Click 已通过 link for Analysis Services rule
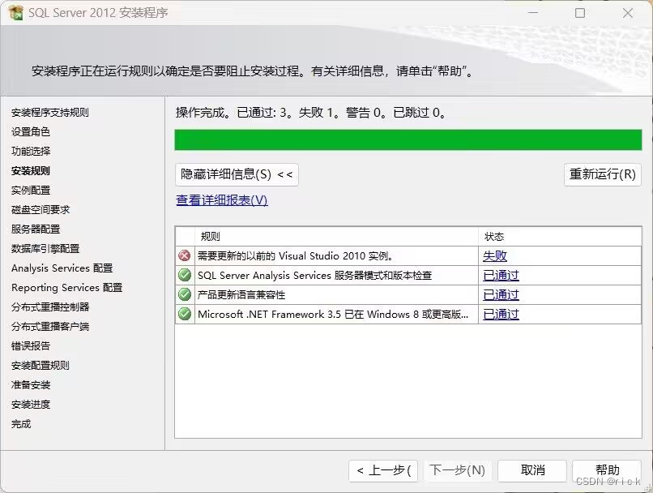 point(500,277)
